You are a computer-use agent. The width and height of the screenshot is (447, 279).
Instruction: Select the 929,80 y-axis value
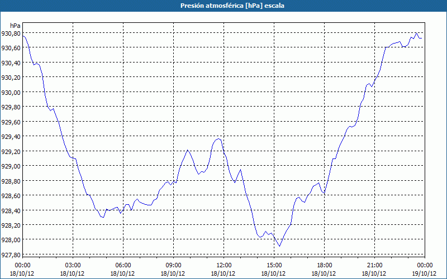[x=11, y=107]
